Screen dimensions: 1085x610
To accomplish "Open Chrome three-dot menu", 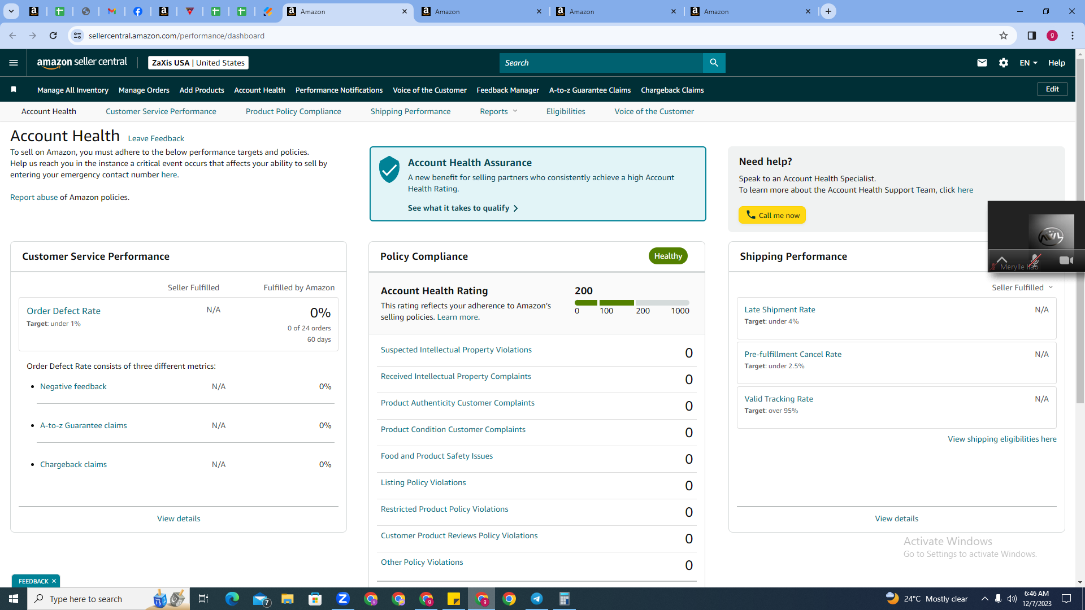I will (1073, 36).
